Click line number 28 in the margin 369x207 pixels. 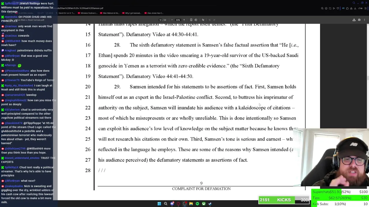[x=88, y=170]
